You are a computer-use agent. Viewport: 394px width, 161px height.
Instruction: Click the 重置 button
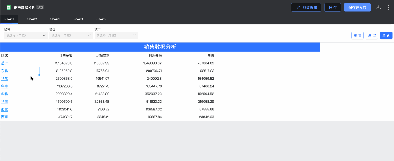[358, 36]
